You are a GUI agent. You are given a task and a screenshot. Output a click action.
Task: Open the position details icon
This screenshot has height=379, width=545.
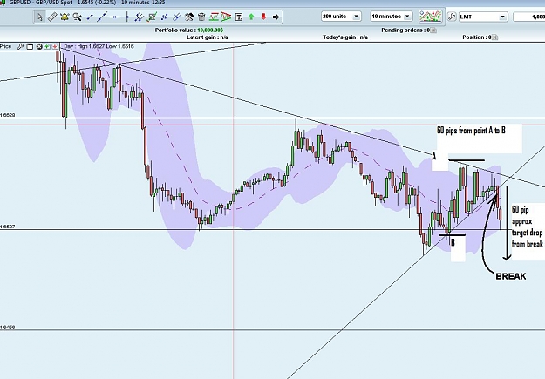tap(495, 37)
